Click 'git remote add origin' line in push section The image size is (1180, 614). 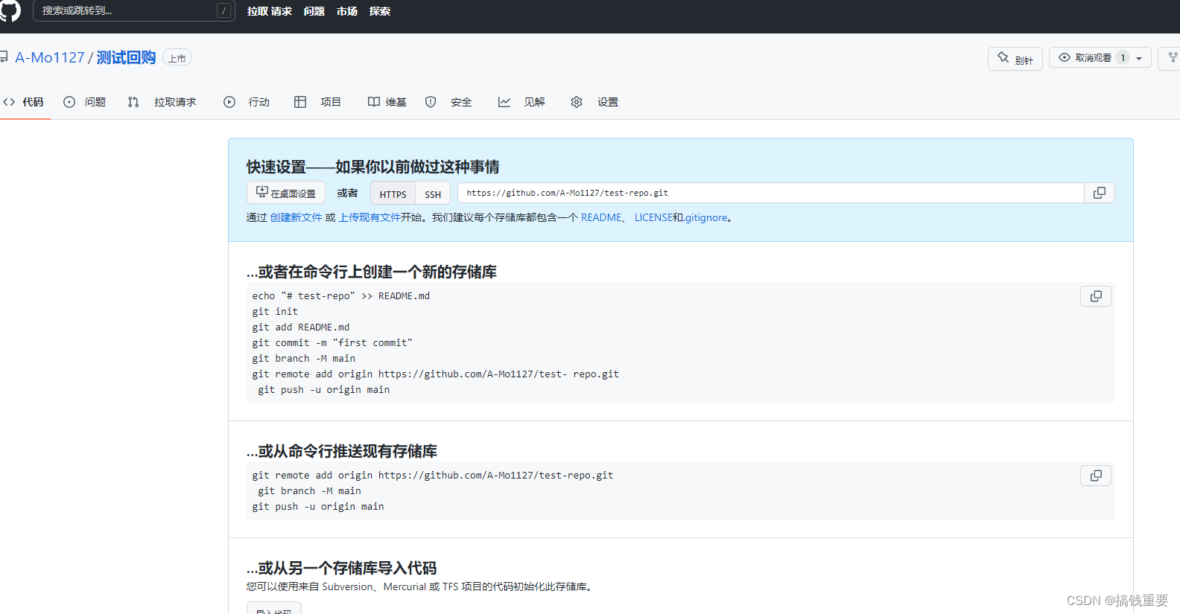click(433, 475)
